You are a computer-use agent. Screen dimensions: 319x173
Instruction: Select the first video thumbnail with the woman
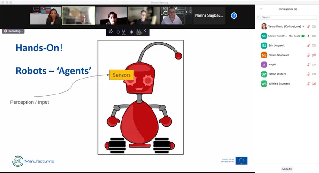click(46, 15)
